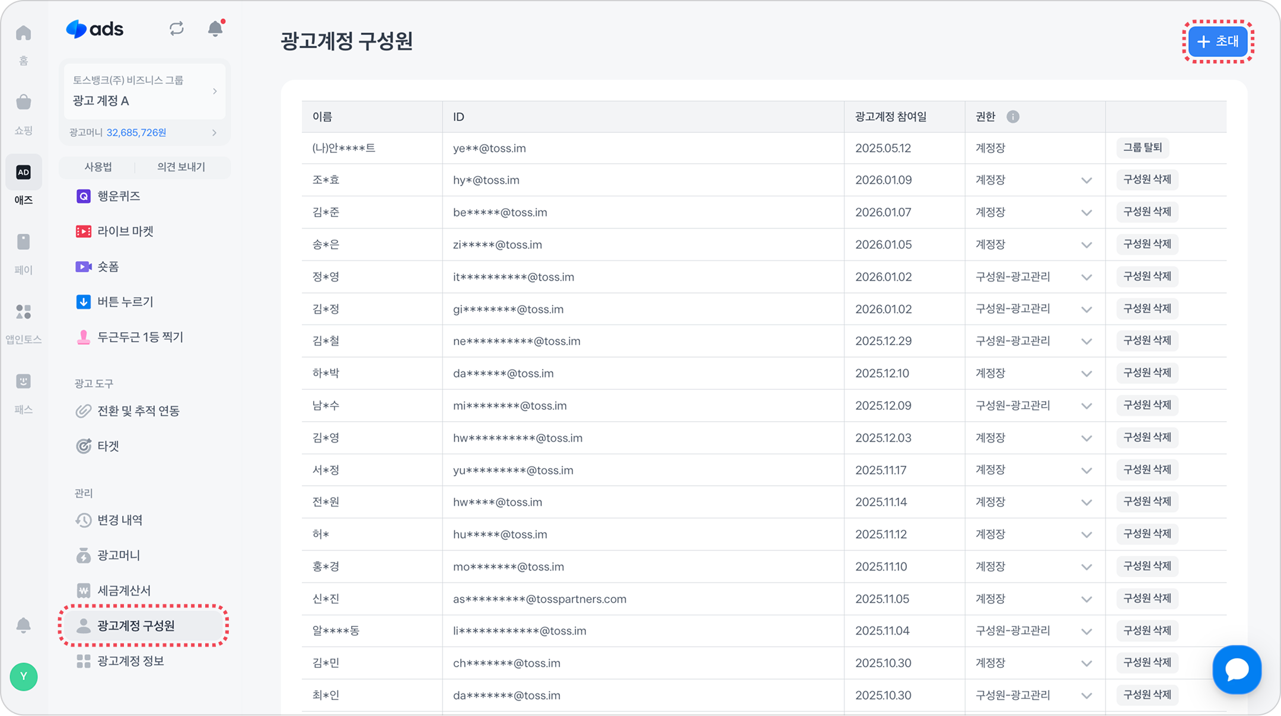Click the refresh icon beside the ads logo
Viewport: 1281px width, 716px height.
[x=176, y=28]
